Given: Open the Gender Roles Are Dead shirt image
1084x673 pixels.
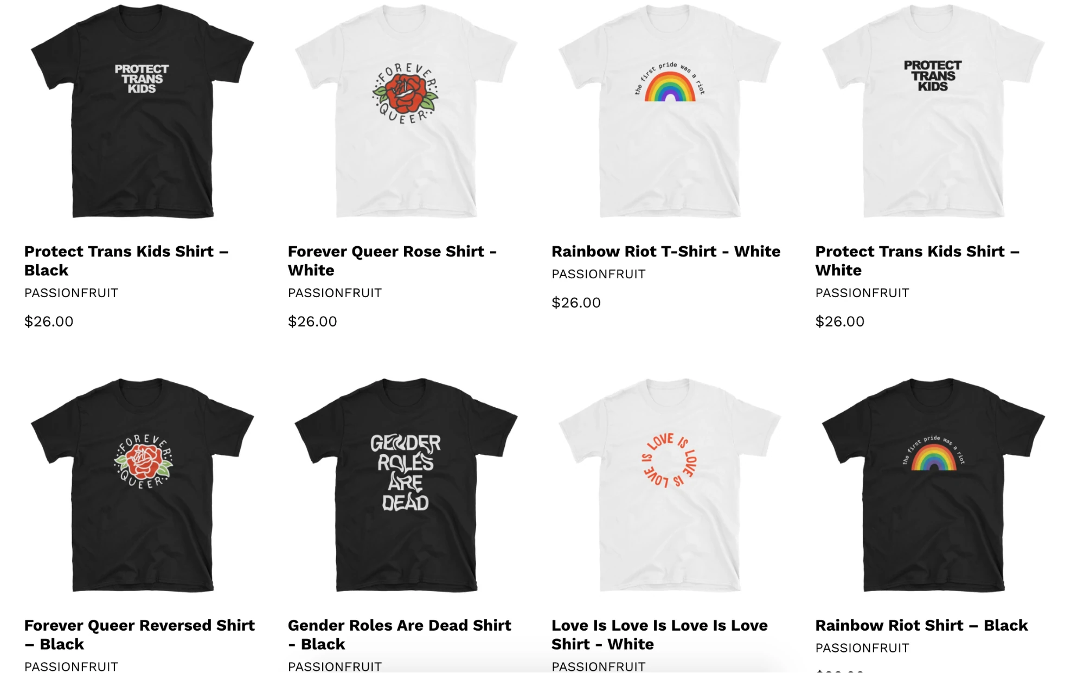Looking at the screenshot, I should point(406,484).
